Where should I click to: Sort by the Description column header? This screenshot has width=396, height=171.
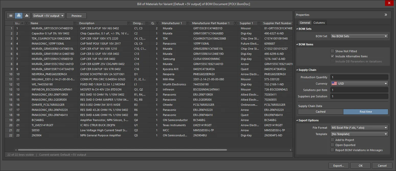click(x=87, y=23)
